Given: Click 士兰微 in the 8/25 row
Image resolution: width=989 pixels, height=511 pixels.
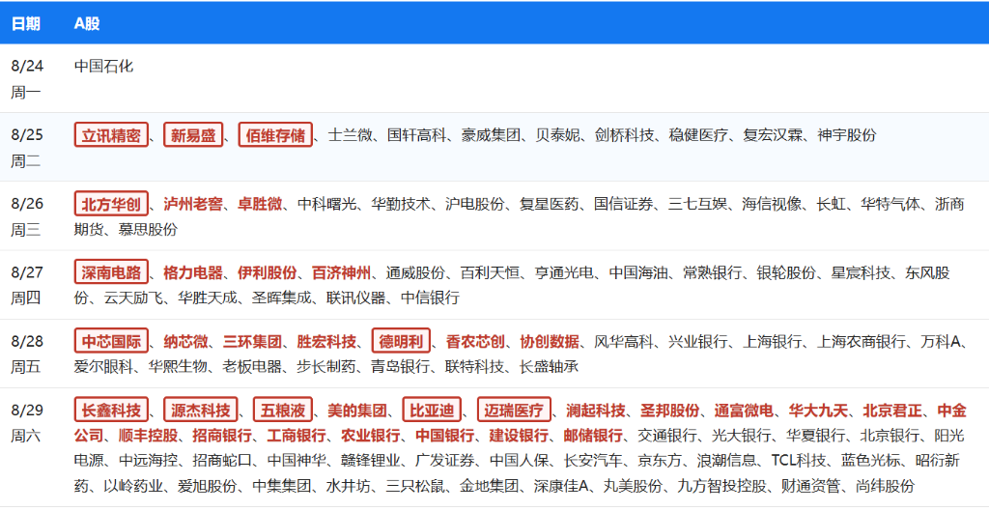Looking at the screenshot, I should pos(351,135).
